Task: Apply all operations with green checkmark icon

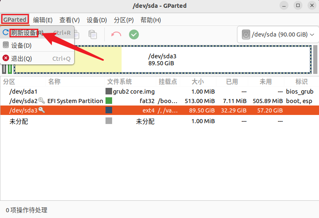Action: click(134, 34)
